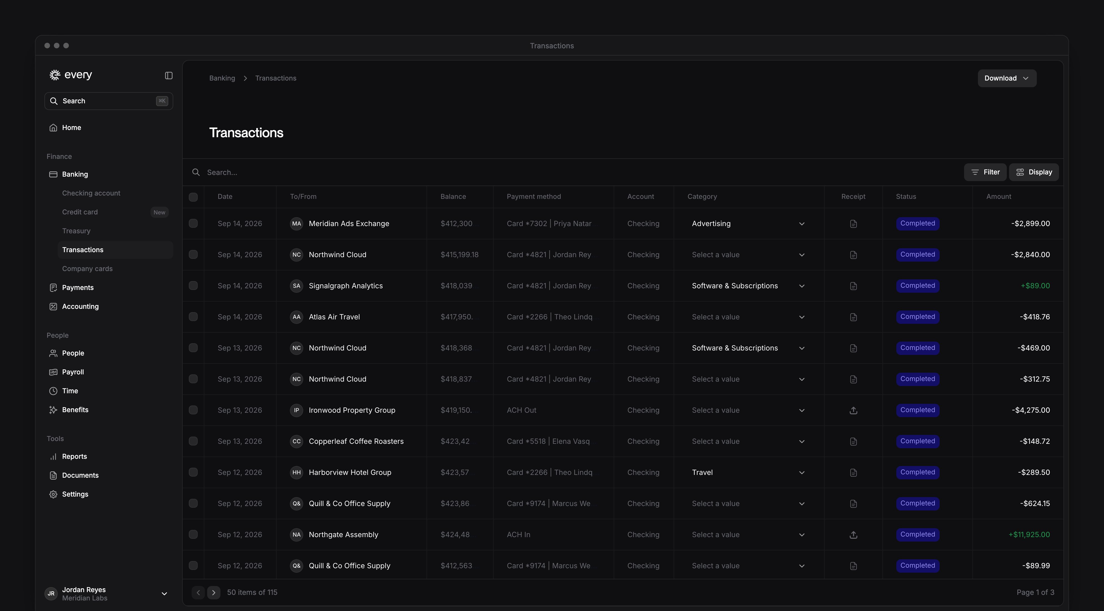This screenshot has width=1104, height=611.
Task: Open Checking account in the sidebar
Action: (91, 193)
